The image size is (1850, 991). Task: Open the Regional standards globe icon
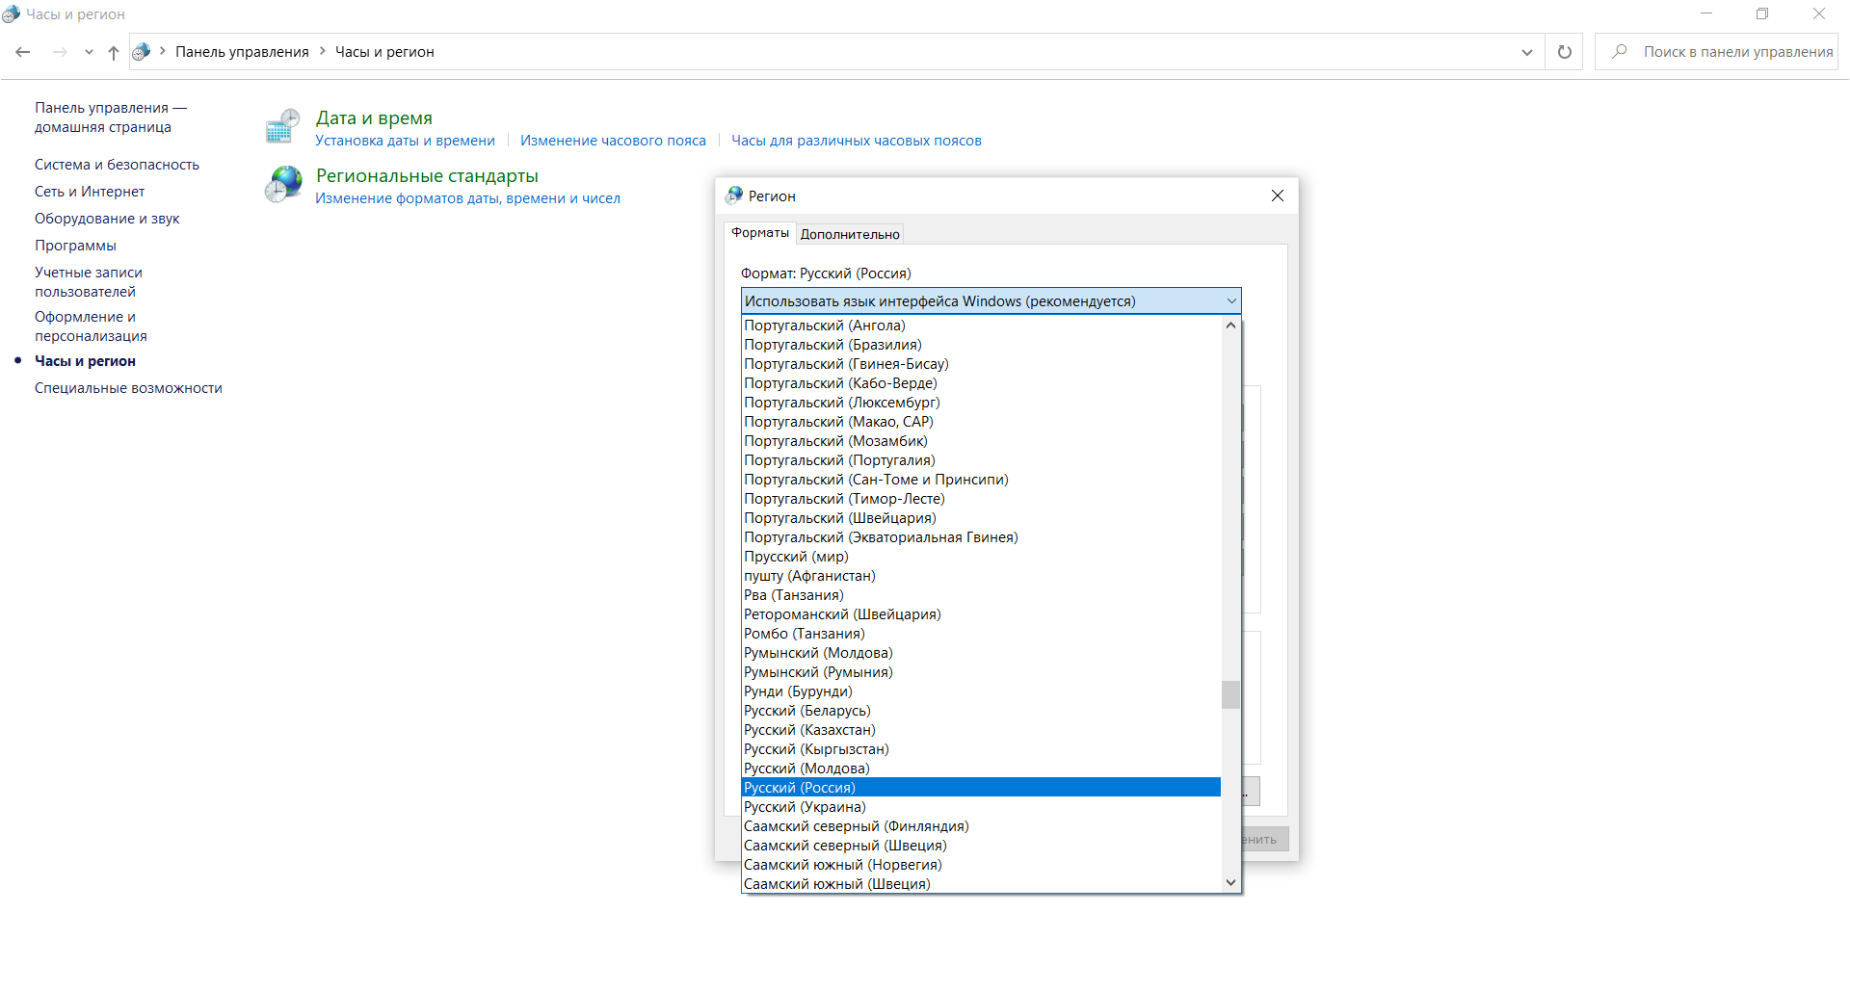(283, 184)
